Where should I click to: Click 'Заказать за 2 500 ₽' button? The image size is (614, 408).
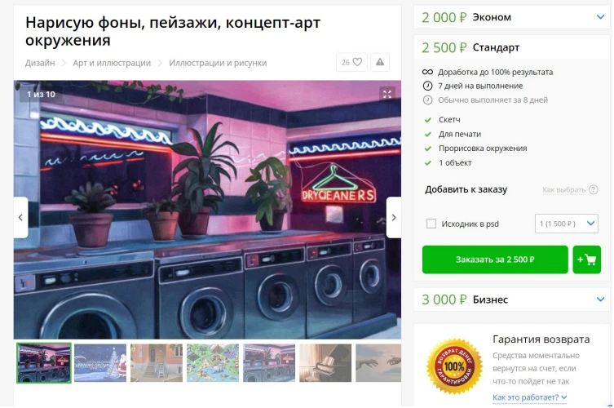(x=495, y=259)
